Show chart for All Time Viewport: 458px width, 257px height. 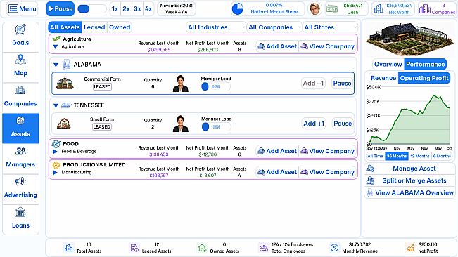376,156
